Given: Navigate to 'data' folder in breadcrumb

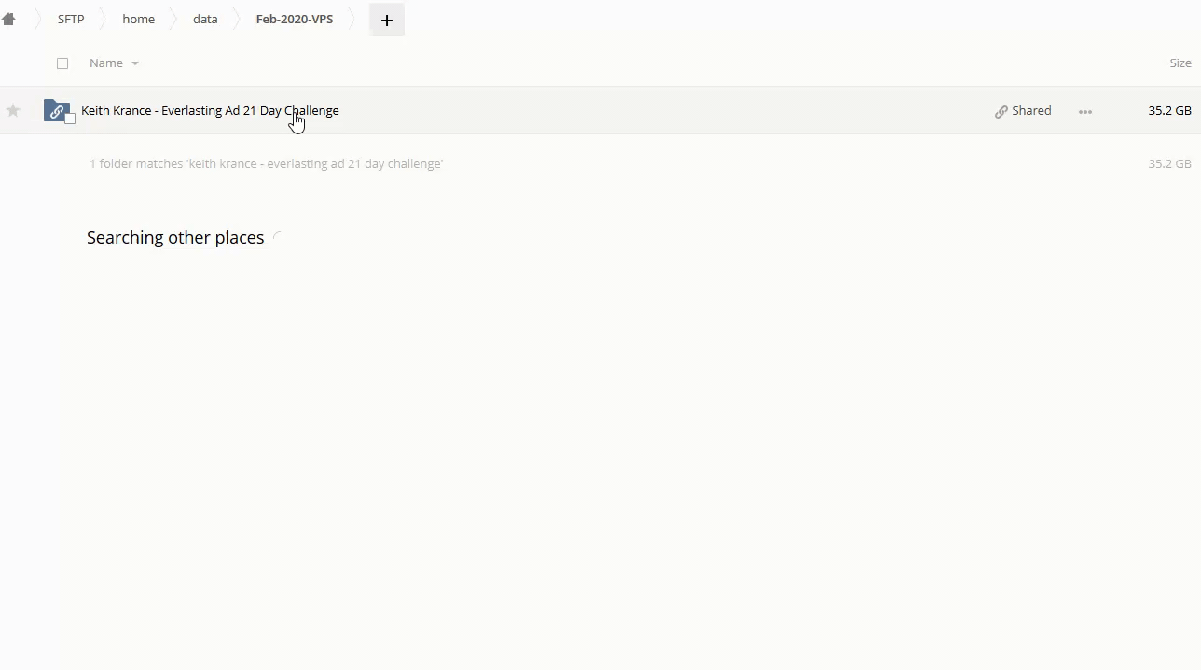Looking at the screenshot, I should [205, 20].
